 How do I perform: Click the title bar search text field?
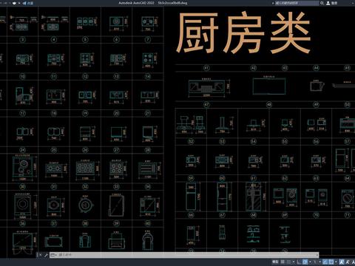pyautogui.click(x=297, y=3)
